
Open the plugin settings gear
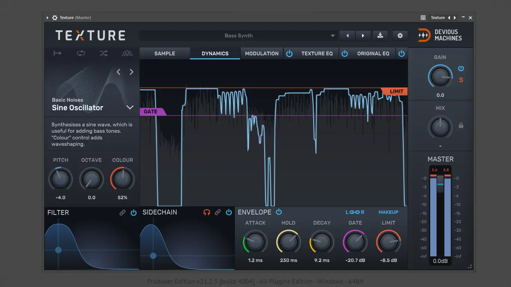(400, 36)
